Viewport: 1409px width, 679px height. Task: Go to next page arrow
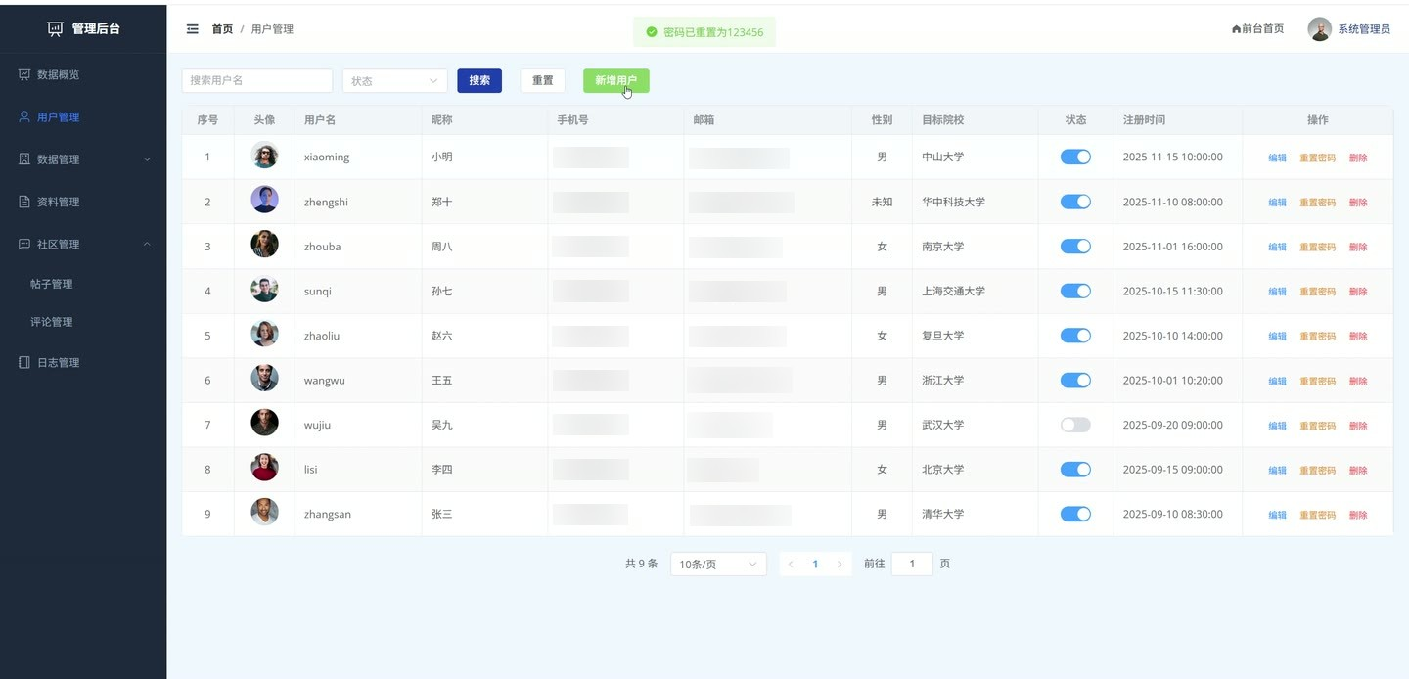(840, 565)
